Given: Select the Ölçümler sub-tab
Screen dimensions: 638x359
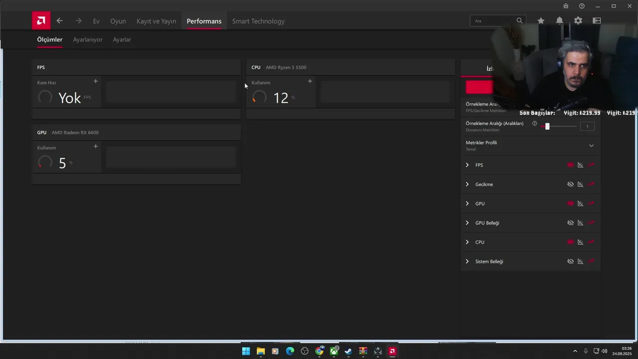Looking at the screenshot, I should point(50,39).
